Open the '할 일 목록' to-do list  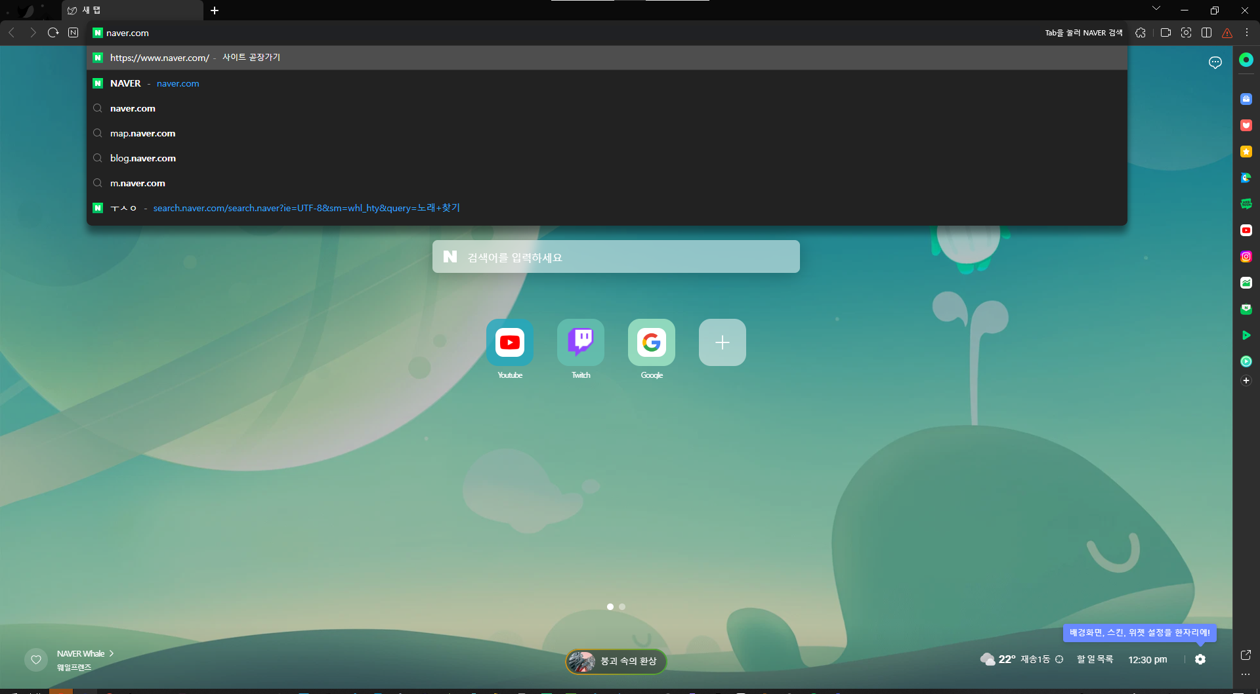pyautogui.click(x=1095, y=659)
